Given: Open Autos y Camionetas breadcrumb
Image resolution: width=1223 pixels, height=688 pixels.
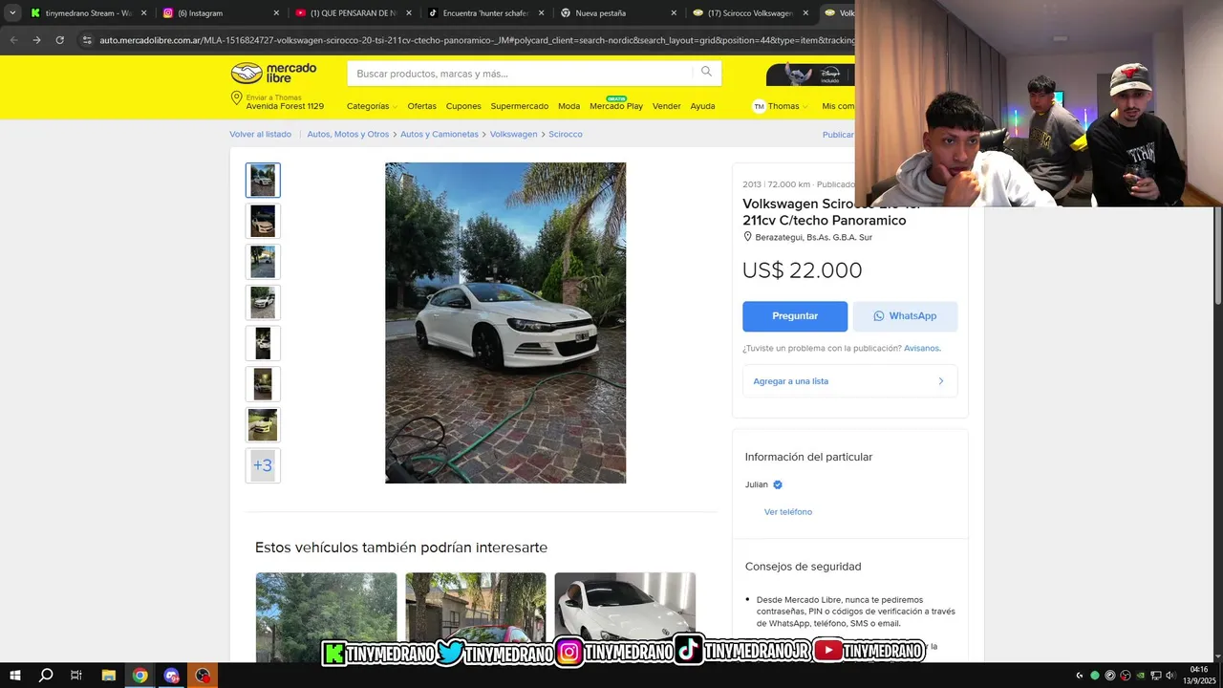Looking at the screenshot, I should coord(440,135).
